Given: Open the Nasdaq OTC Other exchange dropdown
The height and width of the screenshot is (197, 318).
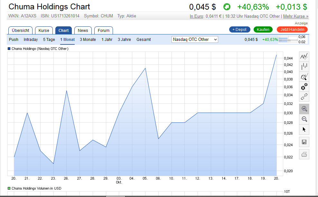Looking at the screenshot, I should pyautogui.click(x=195, y=40).
